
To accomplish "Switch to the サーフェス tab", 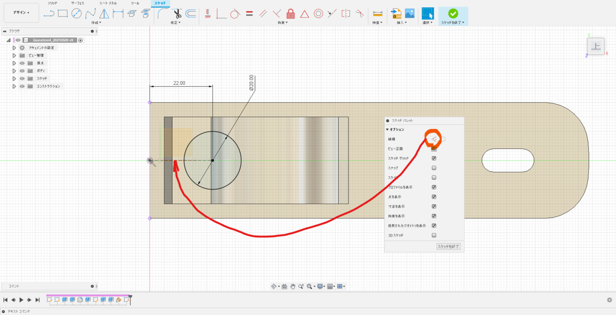I will click(78, 3).
